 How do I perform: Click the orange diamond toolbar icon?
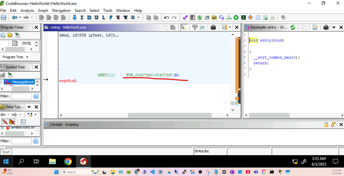pos(250,18)
